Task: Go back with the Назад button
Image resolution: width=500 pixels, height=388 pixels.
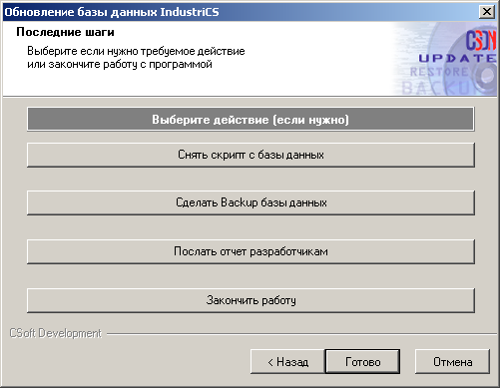Action: [x=287, y=362]
